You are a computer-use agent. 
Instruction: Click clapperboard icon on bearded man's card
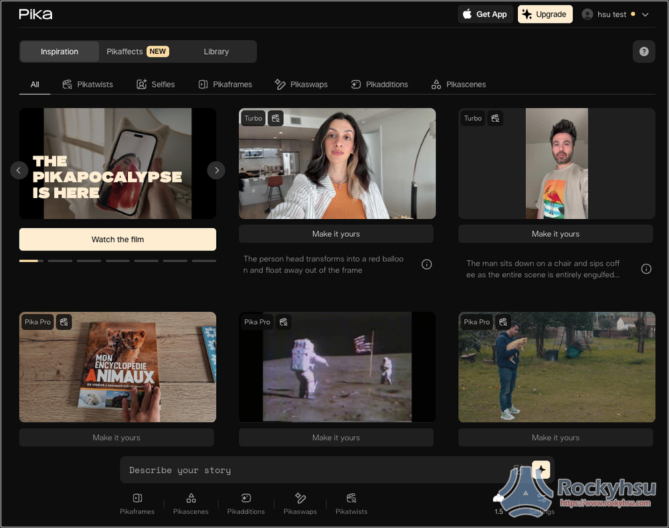[495, 118]
